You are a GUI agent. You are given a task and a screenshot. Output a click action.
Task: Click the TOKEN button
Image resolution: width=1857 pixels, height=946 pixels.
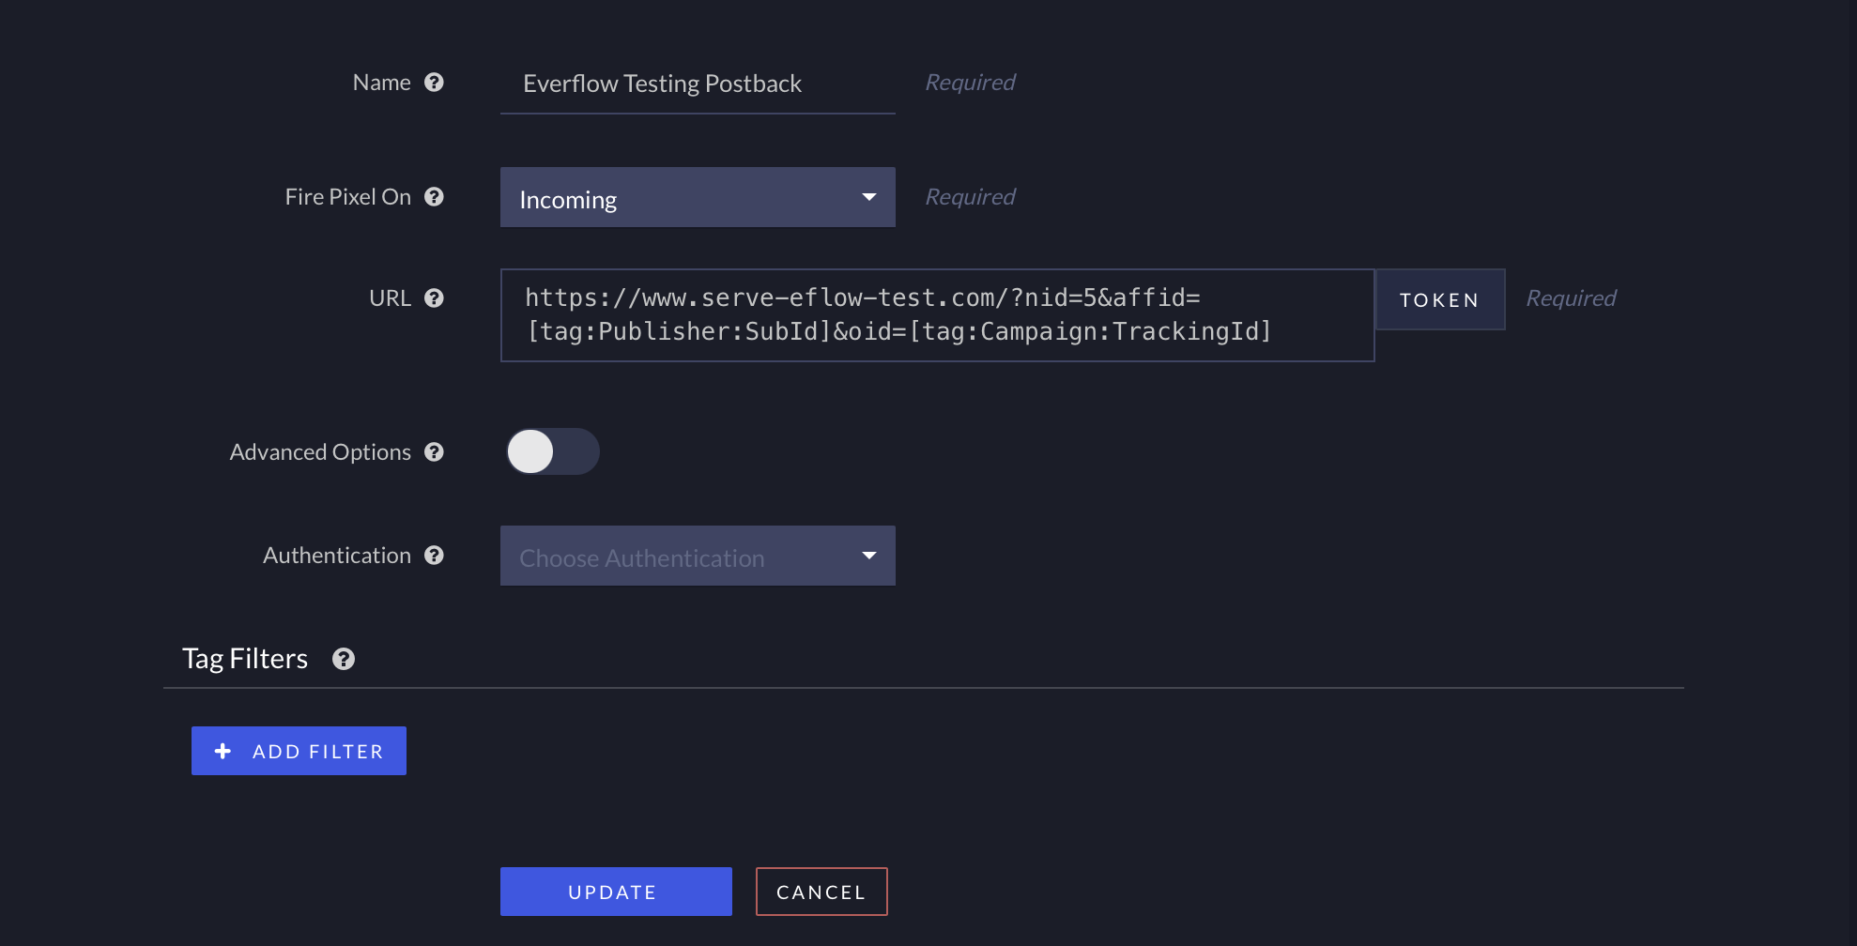[x=1440, y=299]
